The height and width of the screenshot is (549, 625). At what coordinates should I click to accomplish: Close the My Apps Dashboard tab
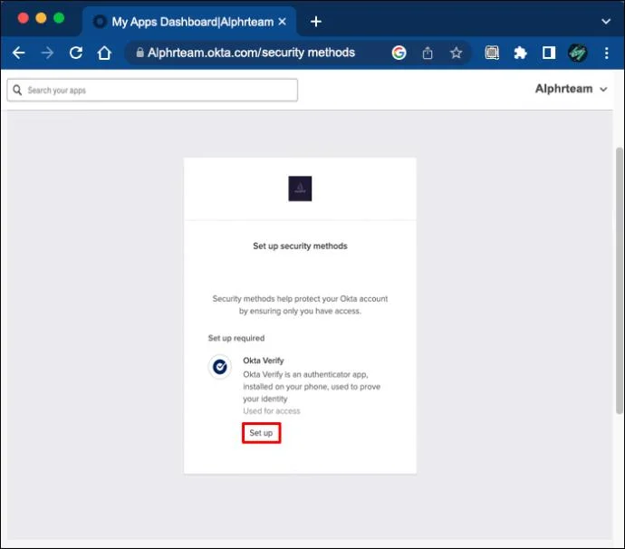click(x=282, y=22)
